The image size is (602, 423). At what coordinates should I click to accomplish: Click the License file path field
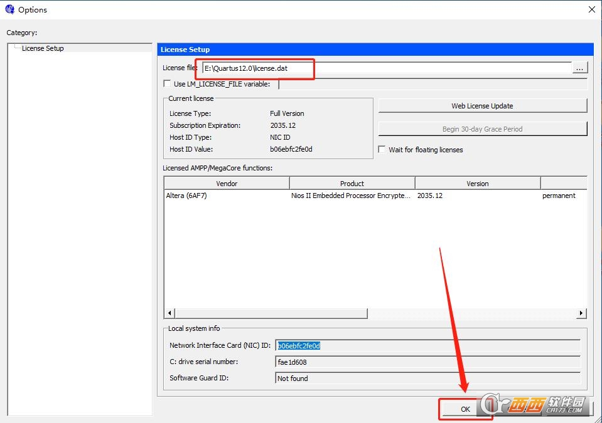coord(387,68)
